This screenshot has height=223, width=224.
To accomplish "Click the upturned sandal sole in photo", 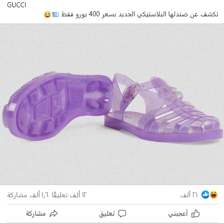I will (x=56, y=106).
